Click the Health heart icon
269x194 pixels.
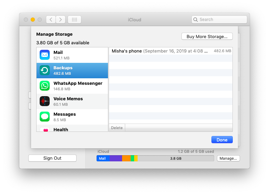click(x=45, y=129)
